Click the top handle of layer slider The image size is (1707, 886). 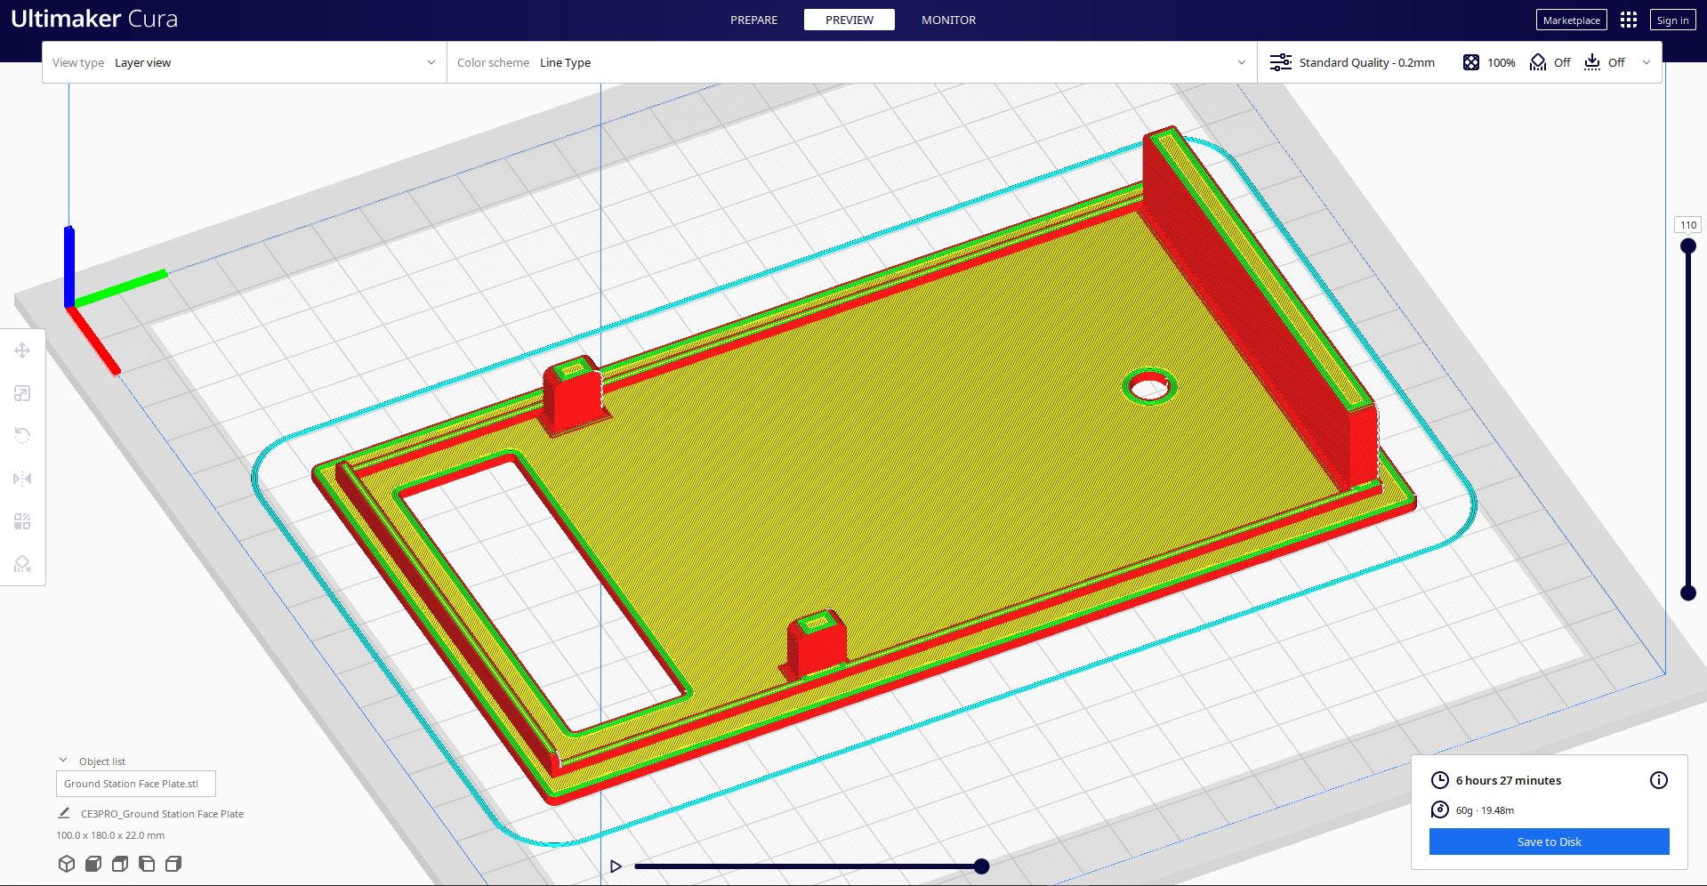1687,246
